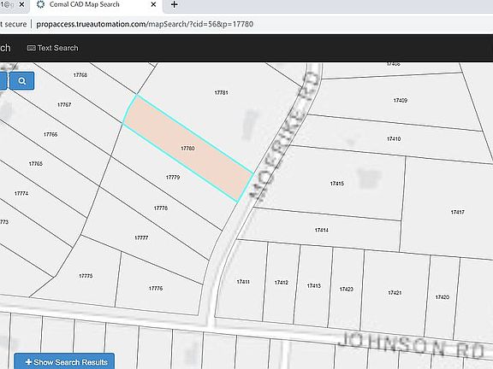Click the keyboard icon beside Text Search

coord(31,48)
